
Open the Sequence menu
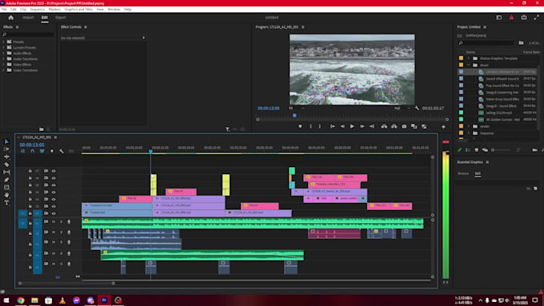(37, 10)
